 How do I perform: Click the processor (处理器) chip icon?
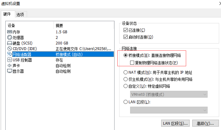point(10,37)
